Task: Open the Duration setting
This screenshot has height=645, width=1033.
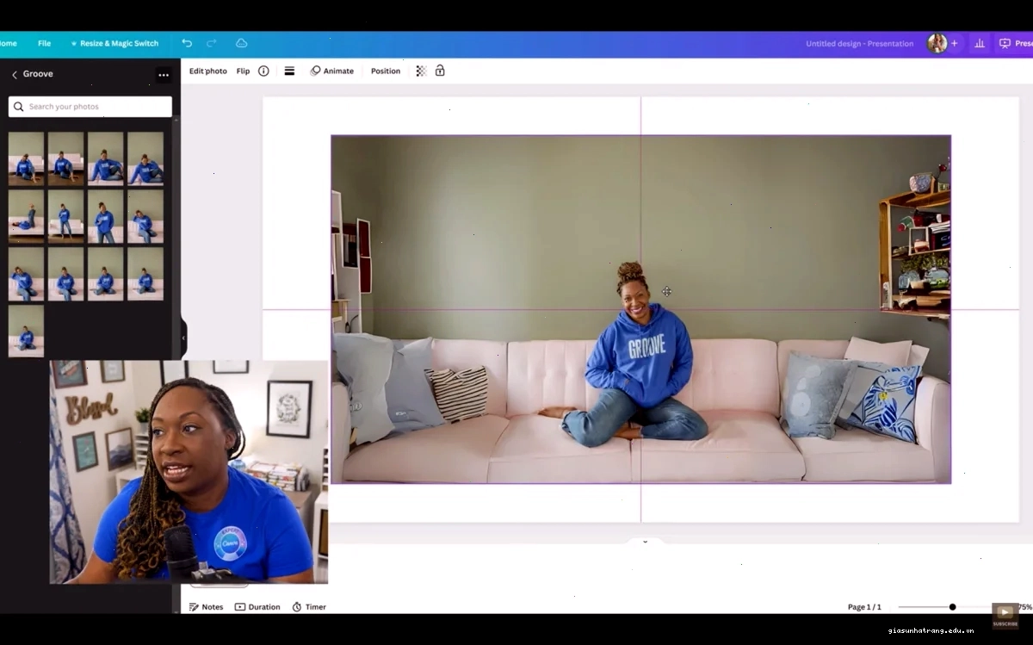Action: 257,607
